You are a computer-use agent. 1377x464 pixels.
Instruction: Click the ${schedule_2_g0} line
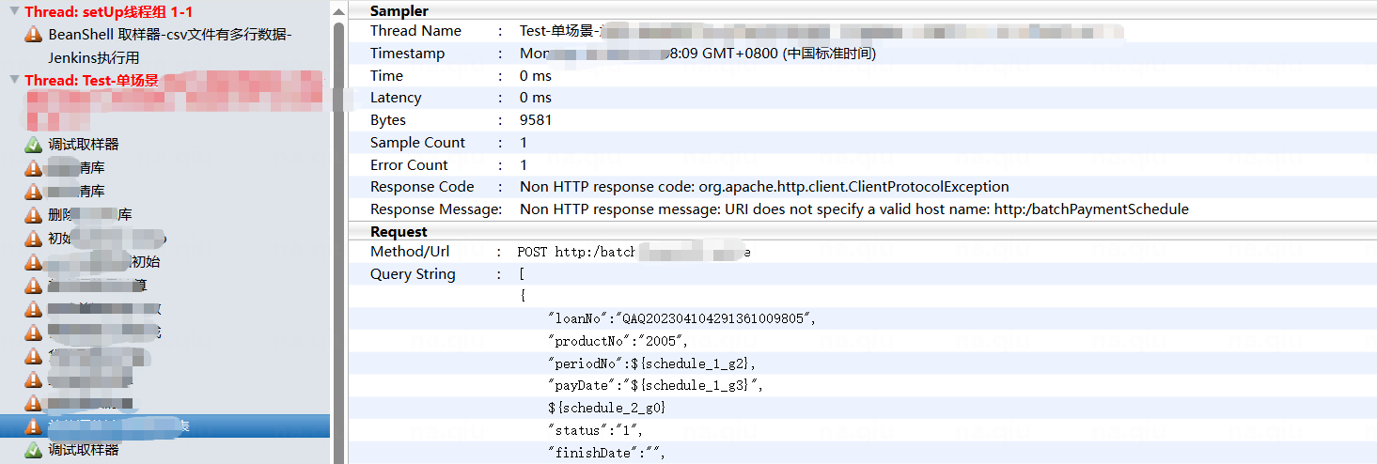click(607, 408)
